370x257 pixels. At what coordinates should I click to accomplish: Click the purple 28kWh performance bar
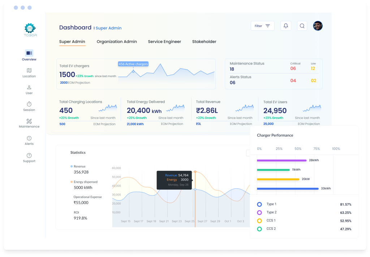click(x=282, y=160)
